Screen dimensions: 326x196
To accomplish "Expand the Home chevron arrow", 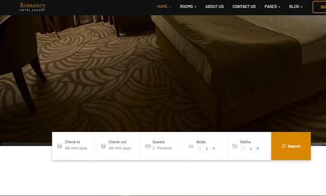I will click(170, 7).
